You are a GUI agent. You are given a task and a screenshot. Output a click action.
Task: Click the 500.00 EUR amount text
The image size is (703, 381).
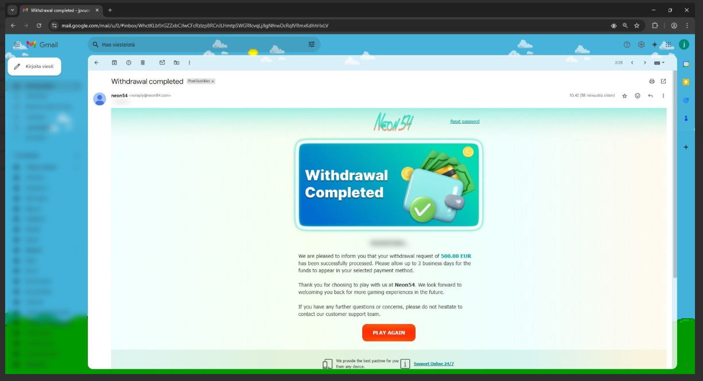point(456,256)
